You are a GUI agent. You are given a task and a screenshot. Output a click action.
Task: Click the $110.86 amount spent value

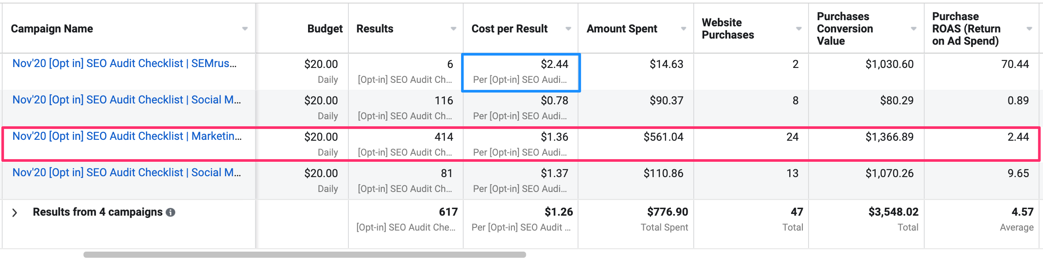click(663, 174)
